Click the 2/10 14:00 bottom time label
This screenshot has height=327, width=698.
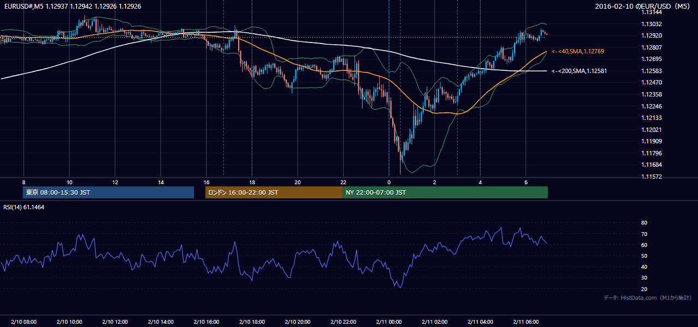161,322
